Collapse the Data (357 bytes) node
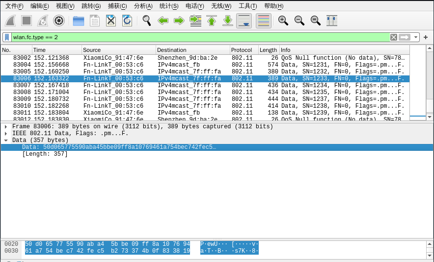Viewport: 434px width, 262px height. click(6, 140)
